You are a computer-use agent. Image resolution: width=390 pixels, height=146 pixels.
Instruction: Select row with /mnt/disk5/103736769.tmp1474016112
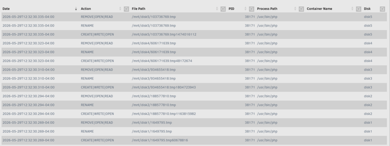point(194,34)
